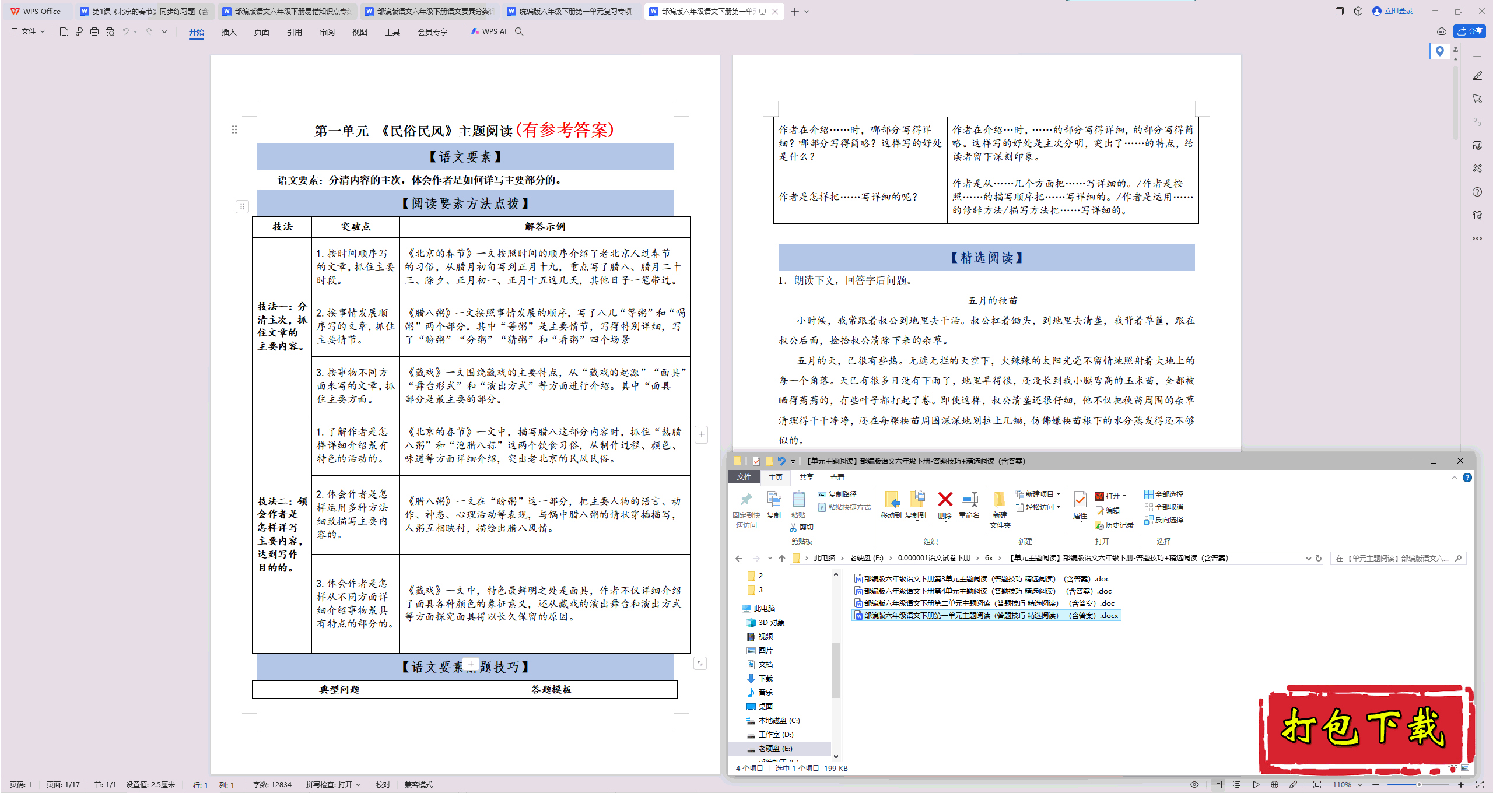The width and height of the screenshot is (1493, 793).
Task: Open tab list dropdown beside new tab button
Action: 807,12
